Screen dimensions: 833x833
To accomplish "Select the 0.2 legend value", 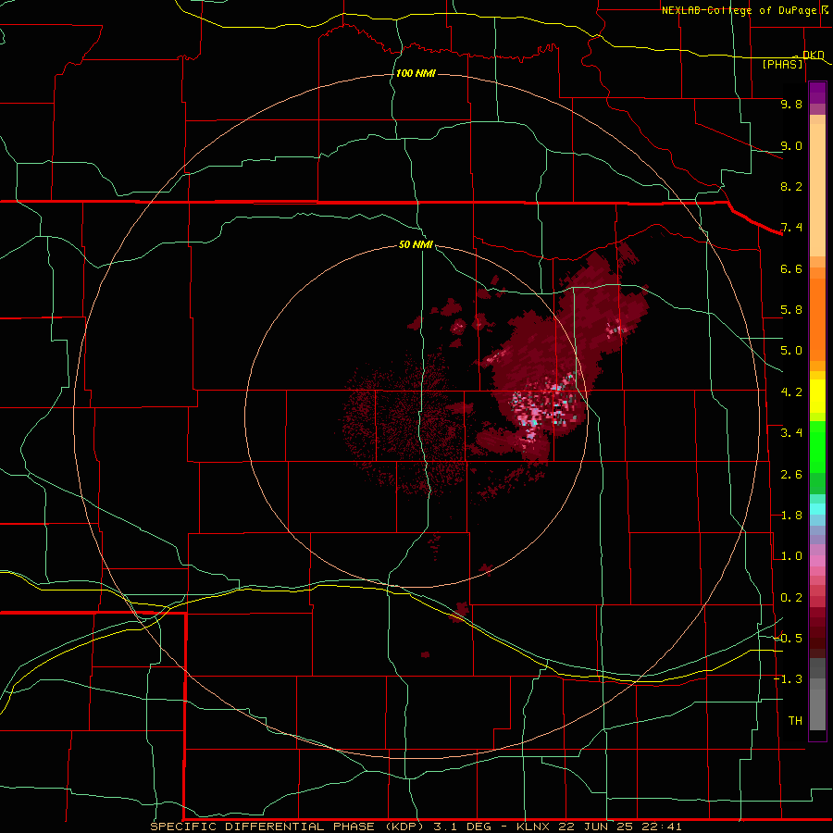I will [x=791, y=598].
